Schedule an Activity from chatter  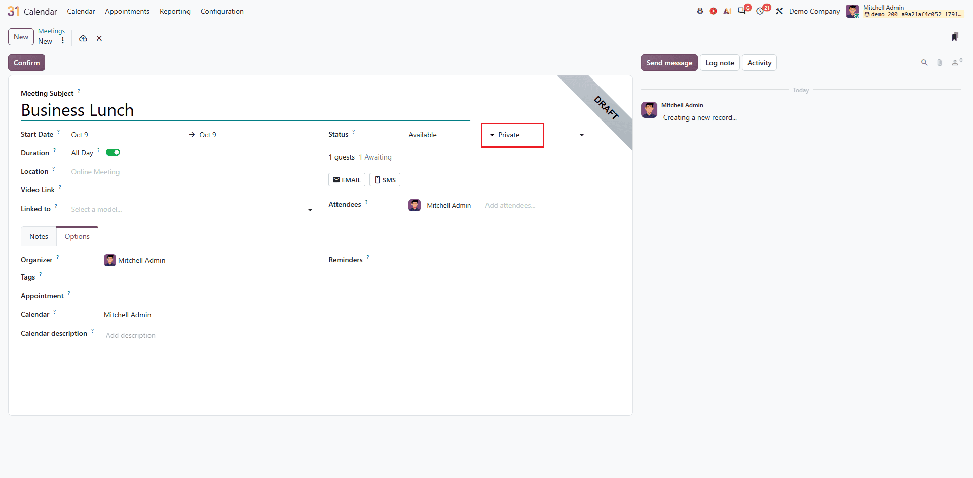pyautogui.click(x=759, y=63)
